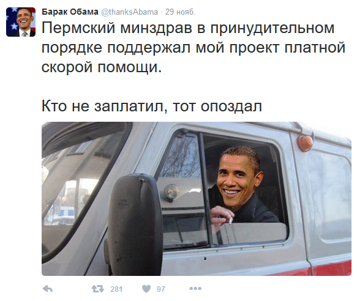The width and height of the screenshot is (357, 301).
Task: Open the profile avatar thumbnail
Action: pyautogui.click(x=21, y=22)
